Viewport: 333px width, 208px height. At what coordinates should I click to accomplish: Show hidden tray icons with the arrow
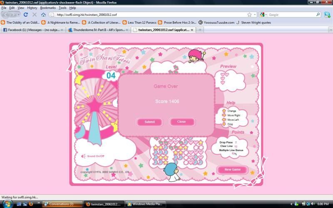[291, 204]
